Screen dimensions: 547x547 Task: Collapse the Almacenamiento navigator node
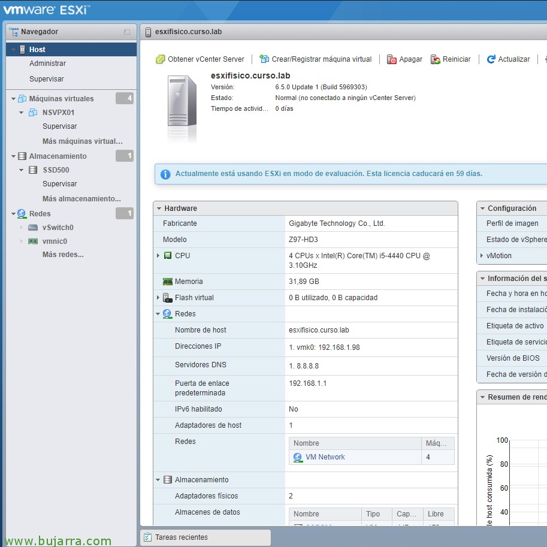tap(13, 156)
